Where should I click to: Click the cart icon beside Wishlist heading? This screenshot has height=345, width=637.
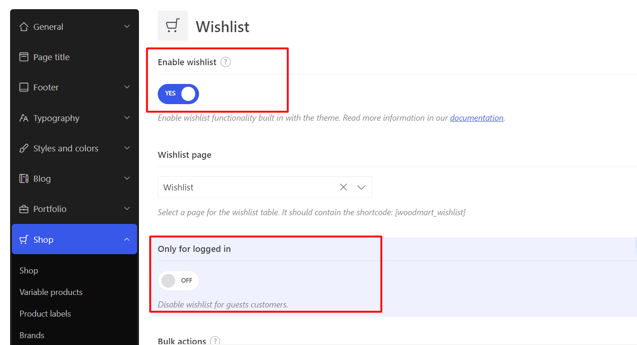[172, 26]
